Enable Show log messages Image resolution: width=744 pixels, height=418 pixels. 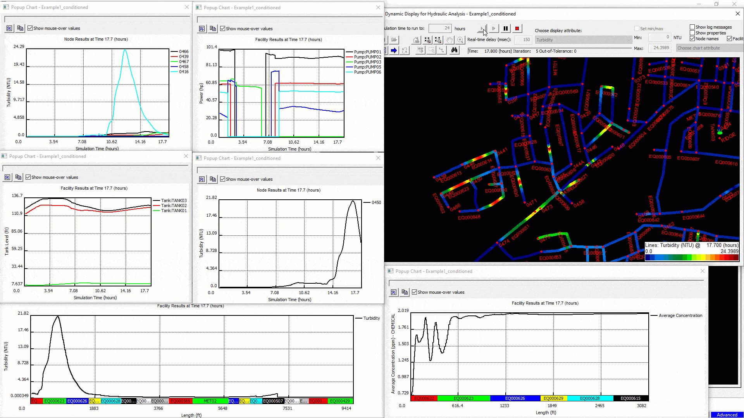[x=692, y=27]
